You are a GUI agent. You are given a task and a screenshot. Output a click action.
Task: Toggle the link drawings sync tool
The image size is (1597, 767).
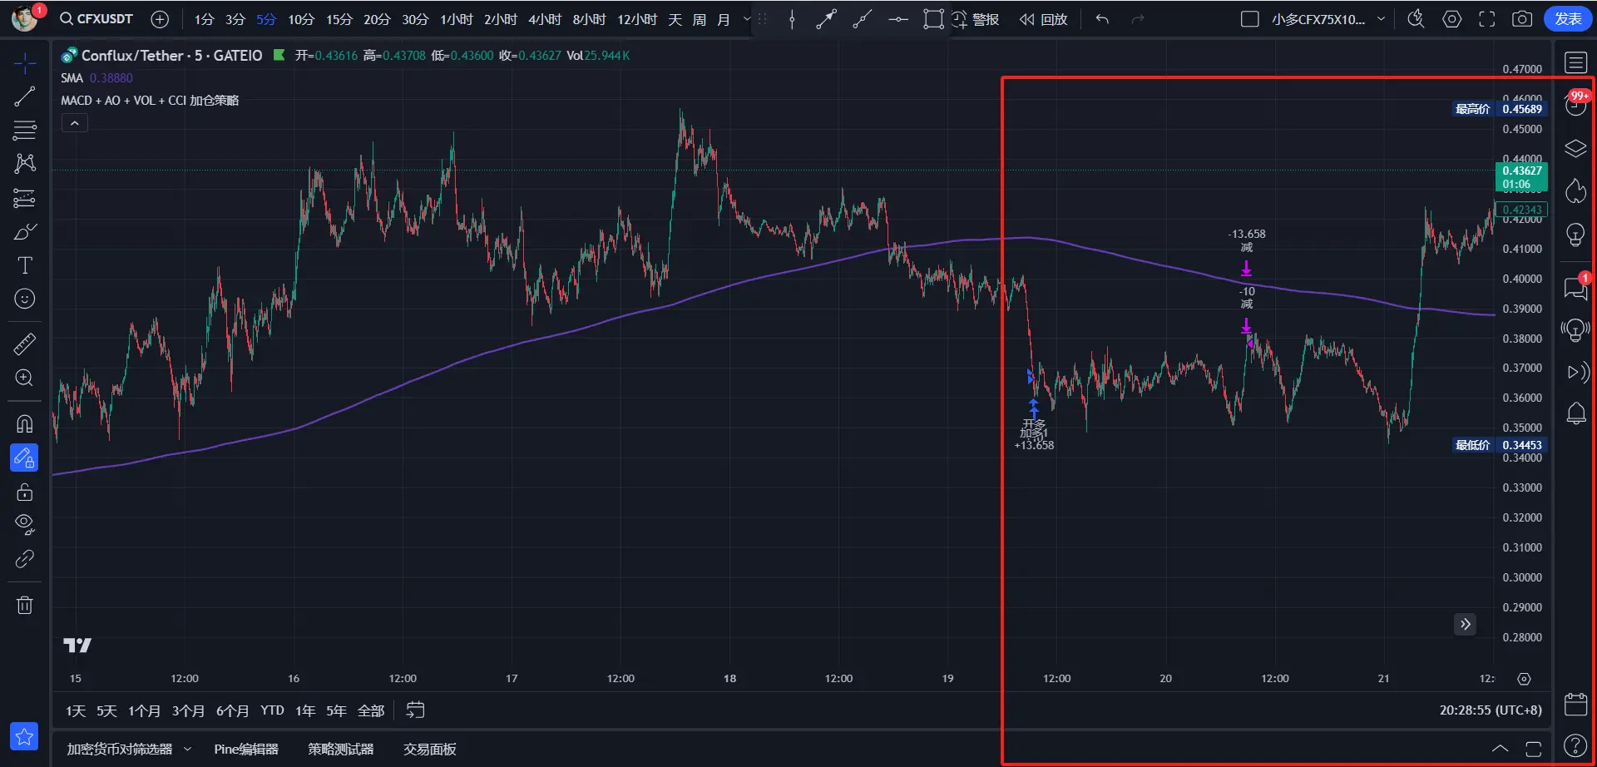pos(25,559)
